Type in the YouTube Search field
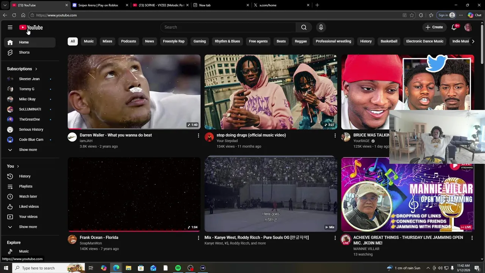This screenshot has width=485, height=273. (x=228, y=27)
